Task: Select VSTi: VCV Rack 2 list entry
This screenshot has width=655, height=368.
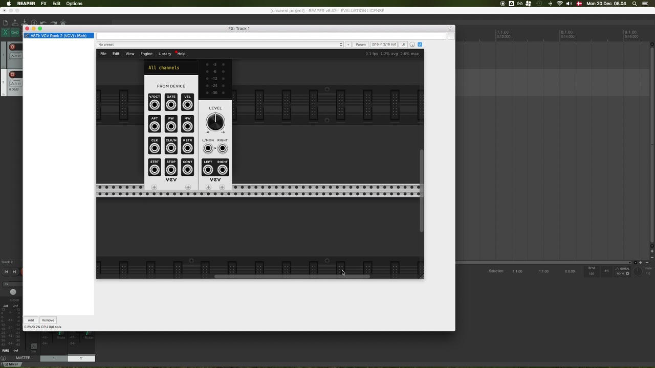Action: point(58,36)
